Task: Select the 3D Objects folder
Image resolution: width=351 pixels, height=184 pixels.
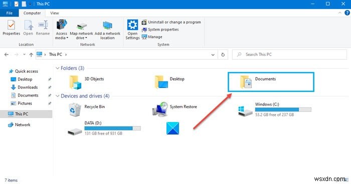Action: (x=87, y=82)
